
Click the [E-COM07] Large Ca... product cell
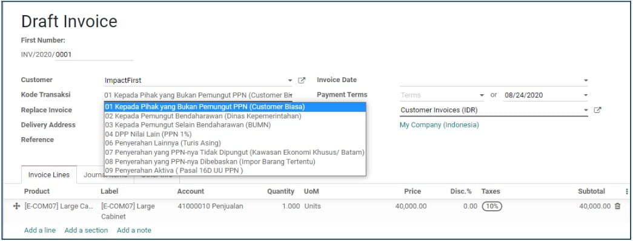pos(59,206)
